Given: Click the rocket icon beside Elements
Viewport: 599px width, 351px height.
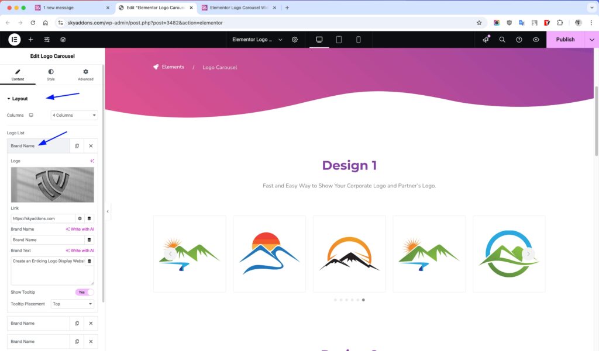Looking at the screenshot, I should [156, 67].
